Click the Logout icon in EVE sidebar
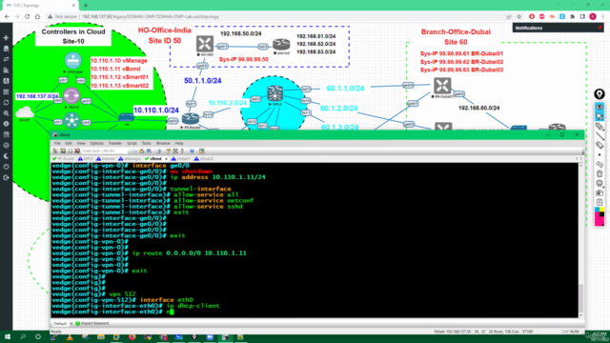 pos(6,177)
